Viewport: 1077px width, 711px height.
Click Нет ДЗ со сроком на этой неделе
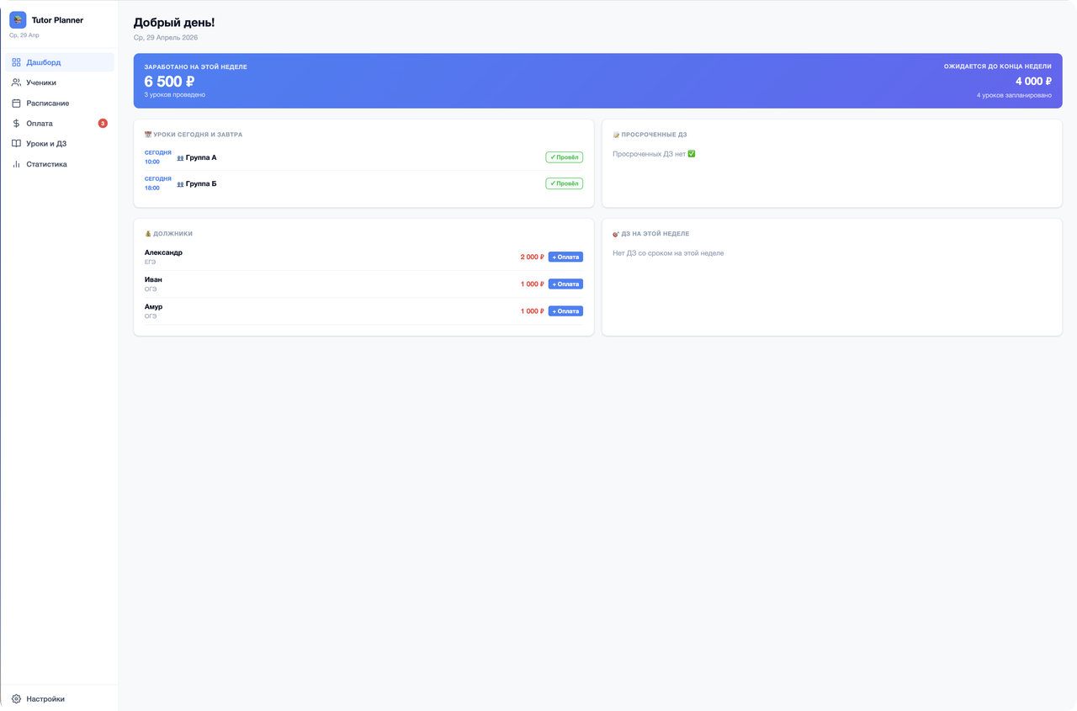(x=668, y=253)
